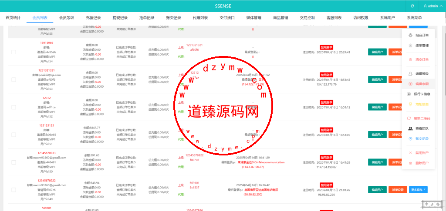
Task: Tick the checkbox for user 123123123
Action: [x=14, y=135]
